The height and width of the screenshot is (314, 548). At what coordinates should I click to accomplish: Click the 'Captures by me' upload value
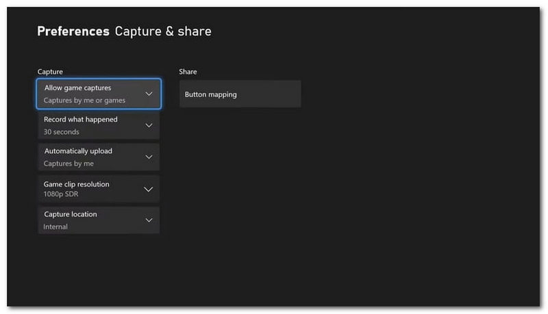(68, 163)
